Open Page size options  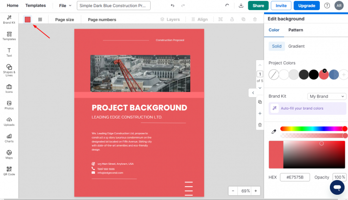pos(64,20)
